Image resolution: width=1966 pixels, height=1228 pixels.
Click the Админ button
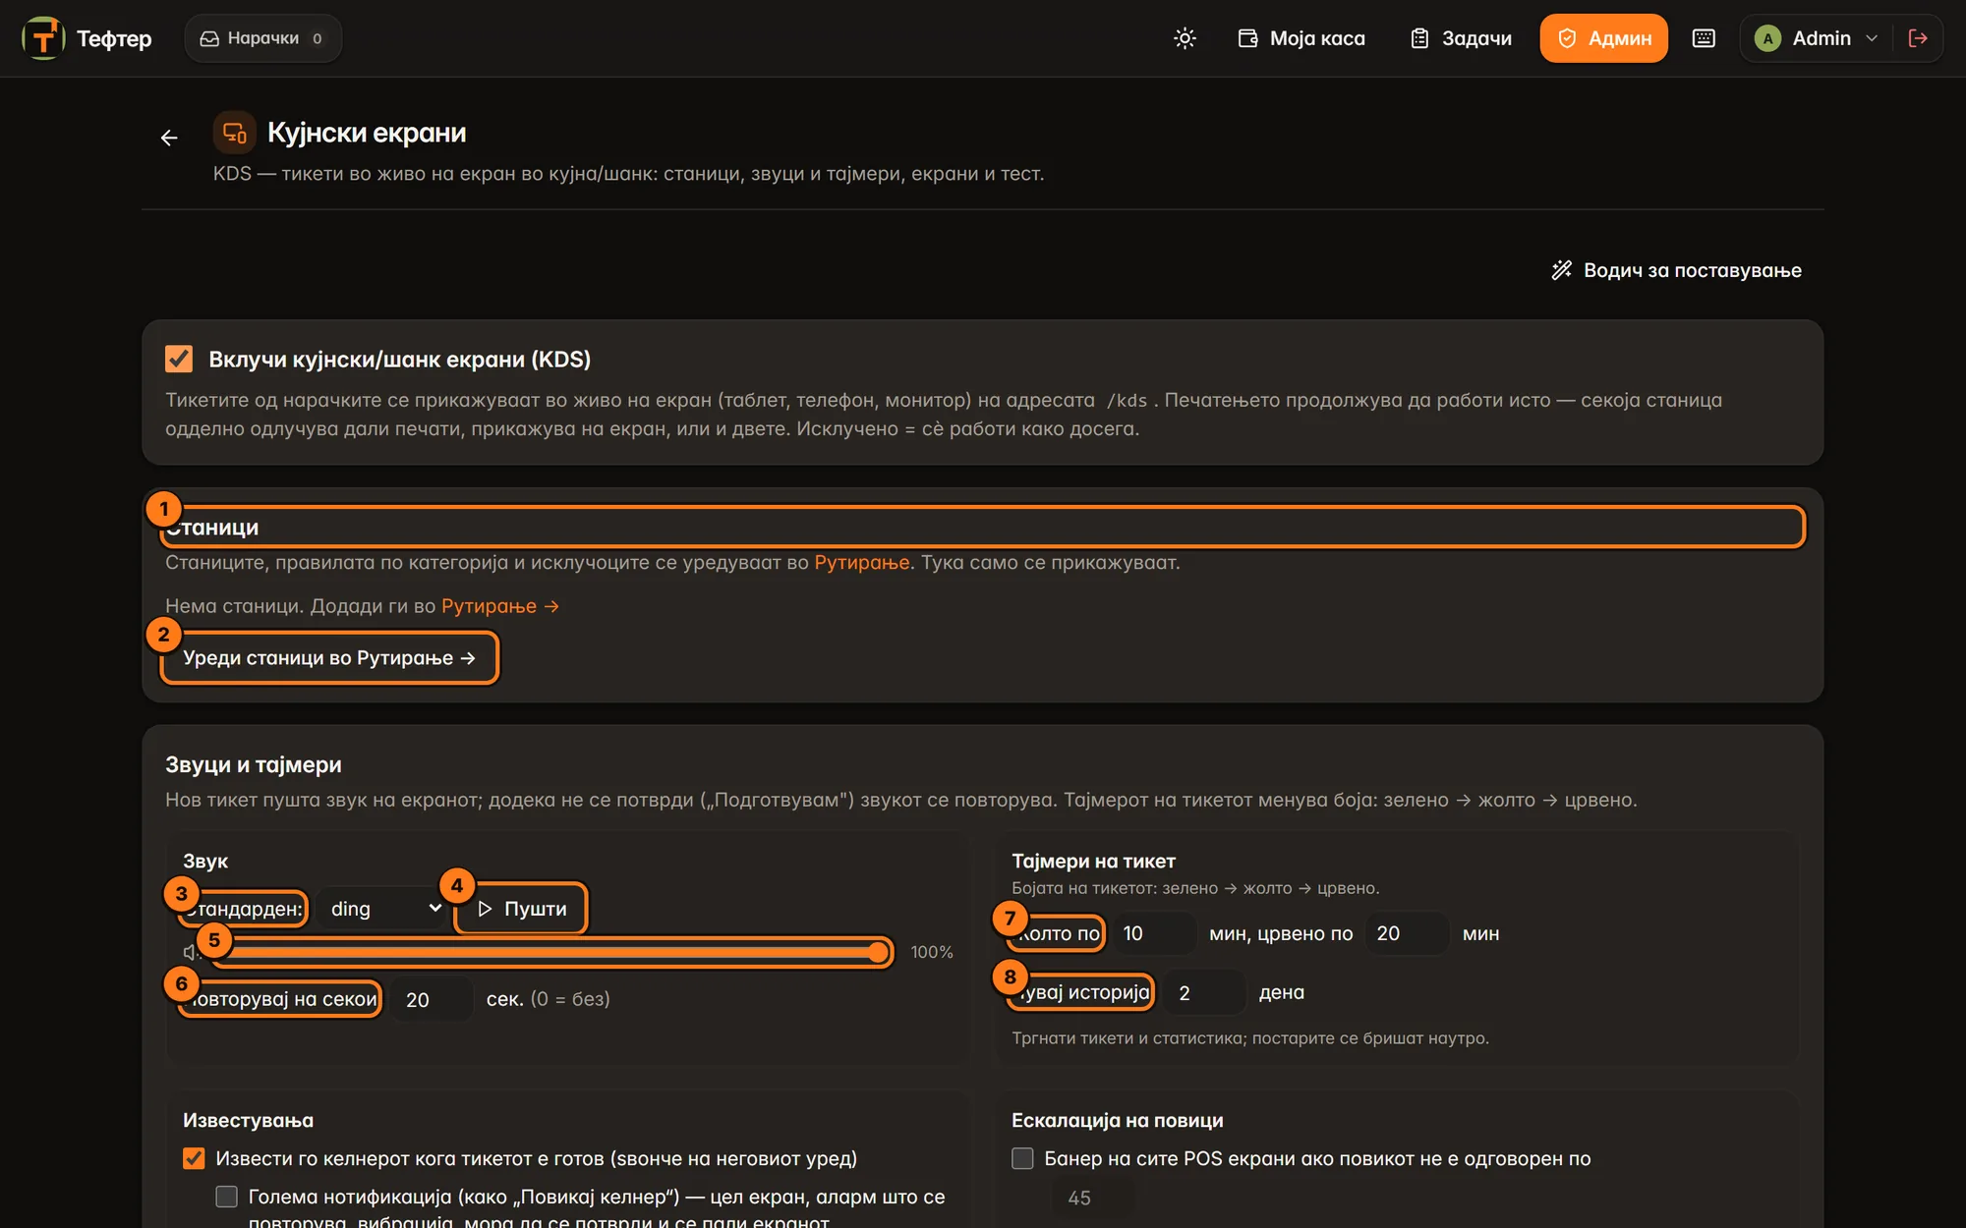[x=1603, y=38]
